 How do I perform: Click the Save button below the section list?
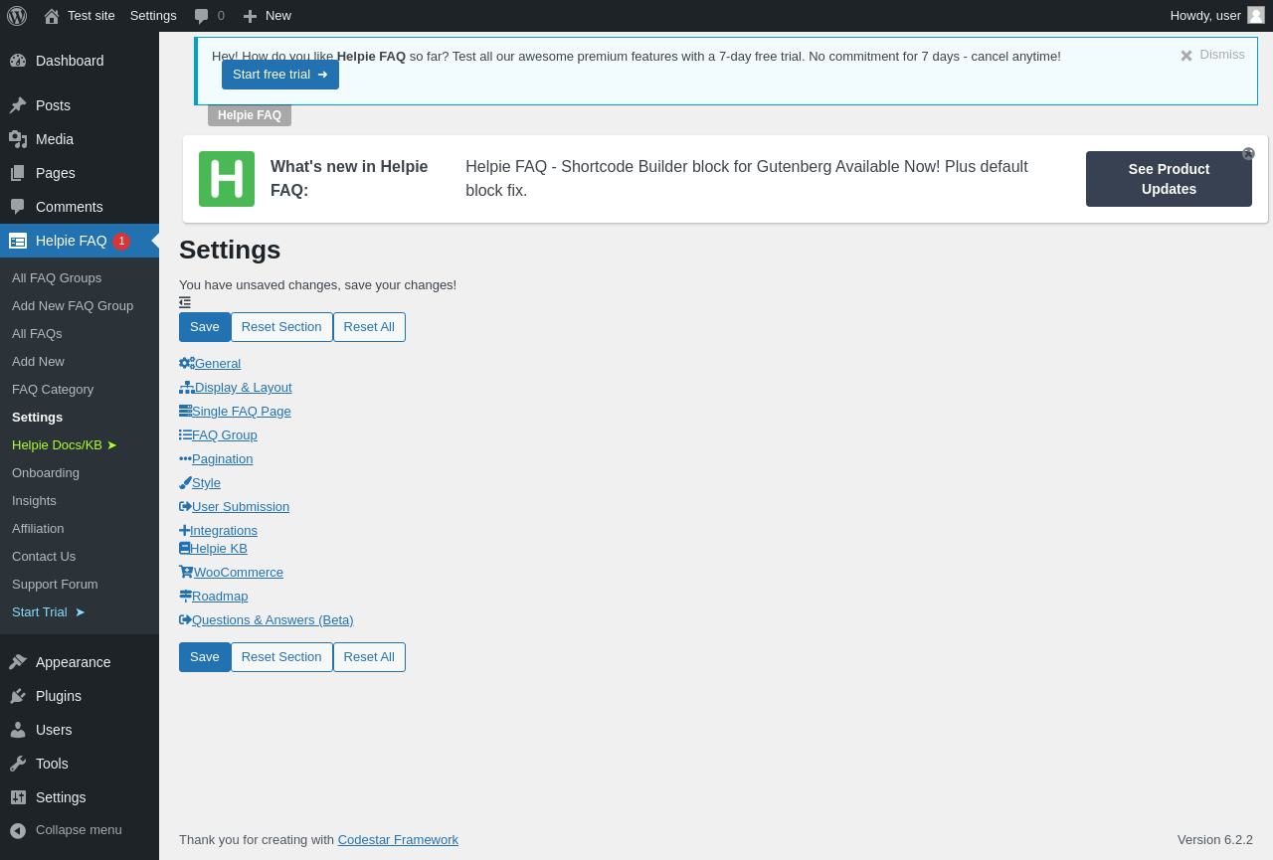pos(205,657)
